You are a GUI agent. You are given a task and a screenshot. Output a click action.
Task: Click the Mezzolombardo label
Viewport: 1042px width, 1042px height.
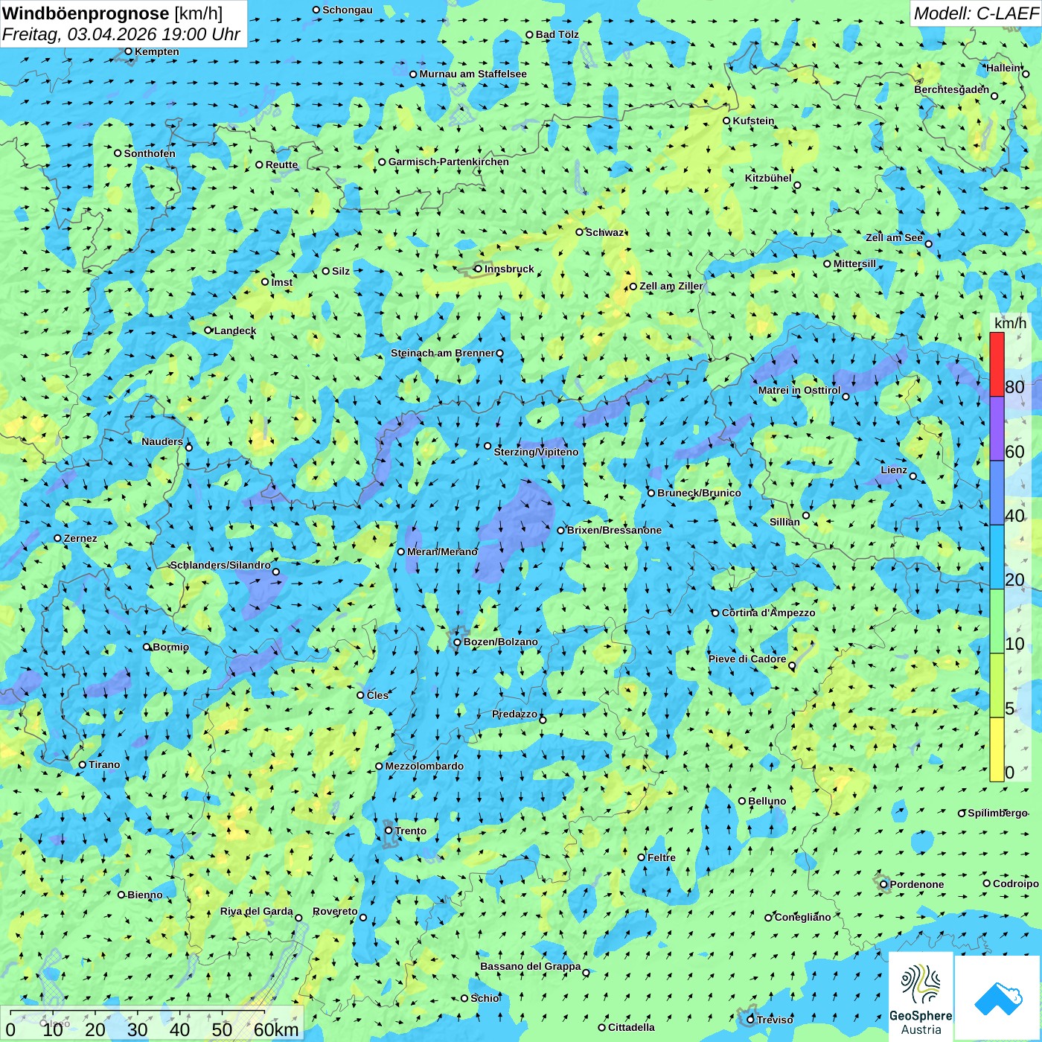tap(424, 766)
